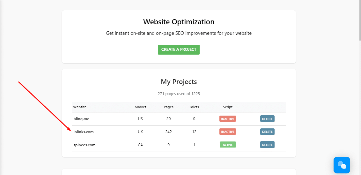Viewport: 361px width, 175px height.
Task: Sort table by Market column header
Action: pos(140,107)
